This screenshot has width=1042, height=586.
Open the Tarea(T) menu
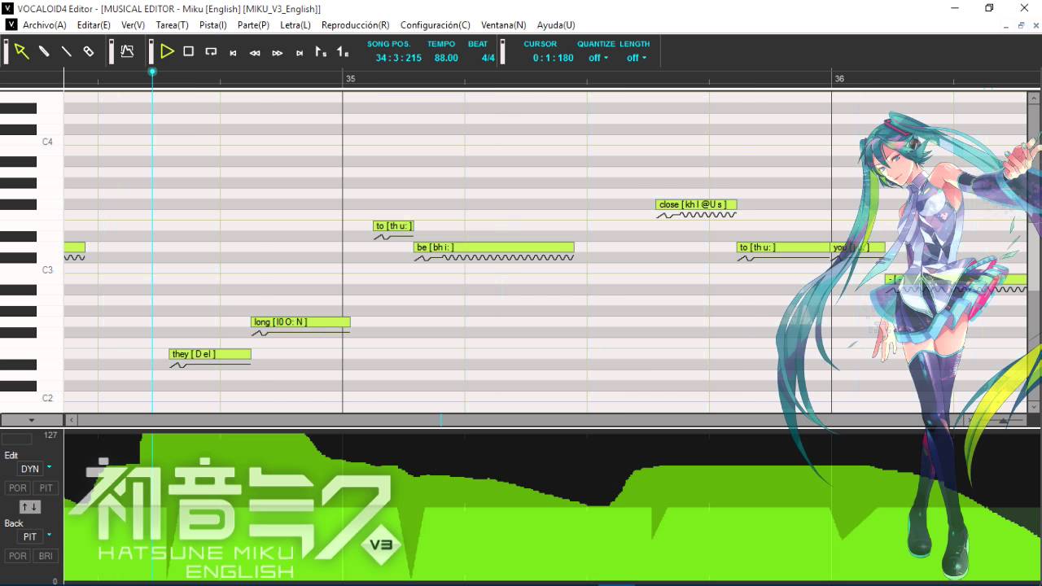172,25
